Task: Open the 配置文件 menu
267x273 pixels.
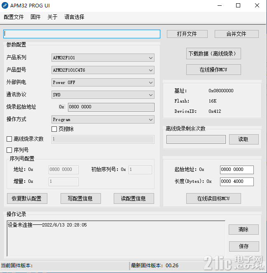Action: click(x=14, y=17)
